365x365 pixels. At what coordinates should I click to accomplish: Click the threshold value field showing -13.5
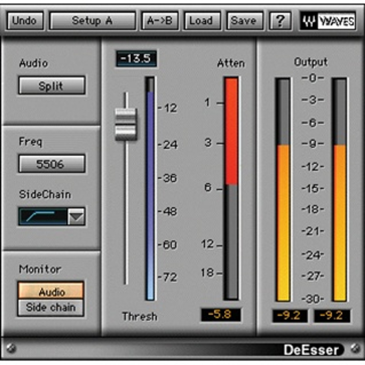[136, 58]
